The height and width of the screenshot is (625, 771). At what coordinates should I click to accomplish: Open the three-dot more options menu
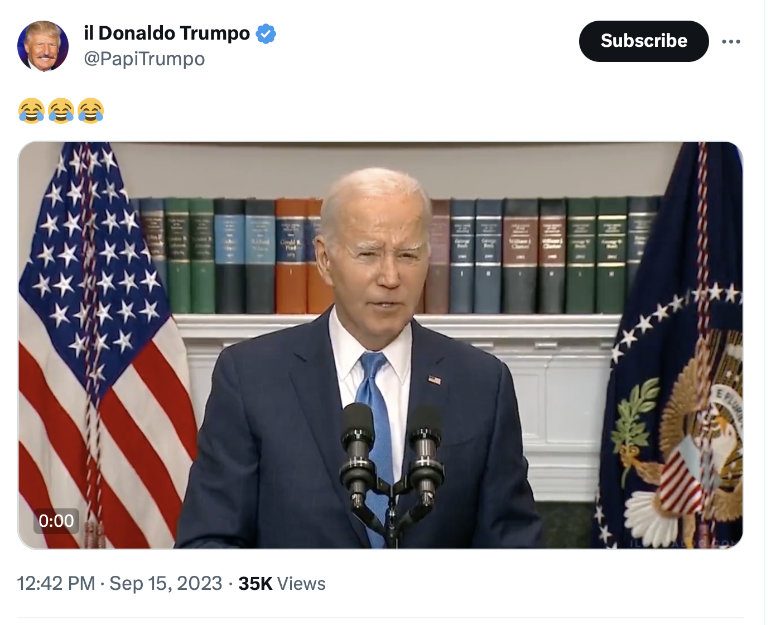point(731,41)
